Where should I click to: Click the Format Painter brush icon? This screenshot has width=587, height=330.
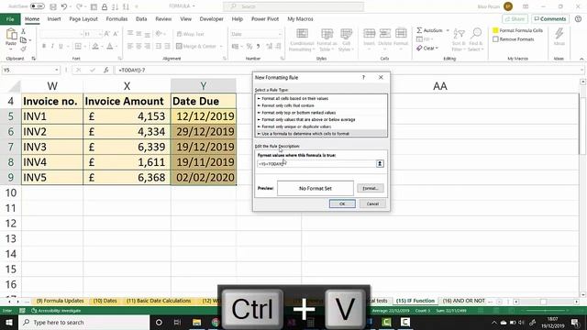pos(23,49)
